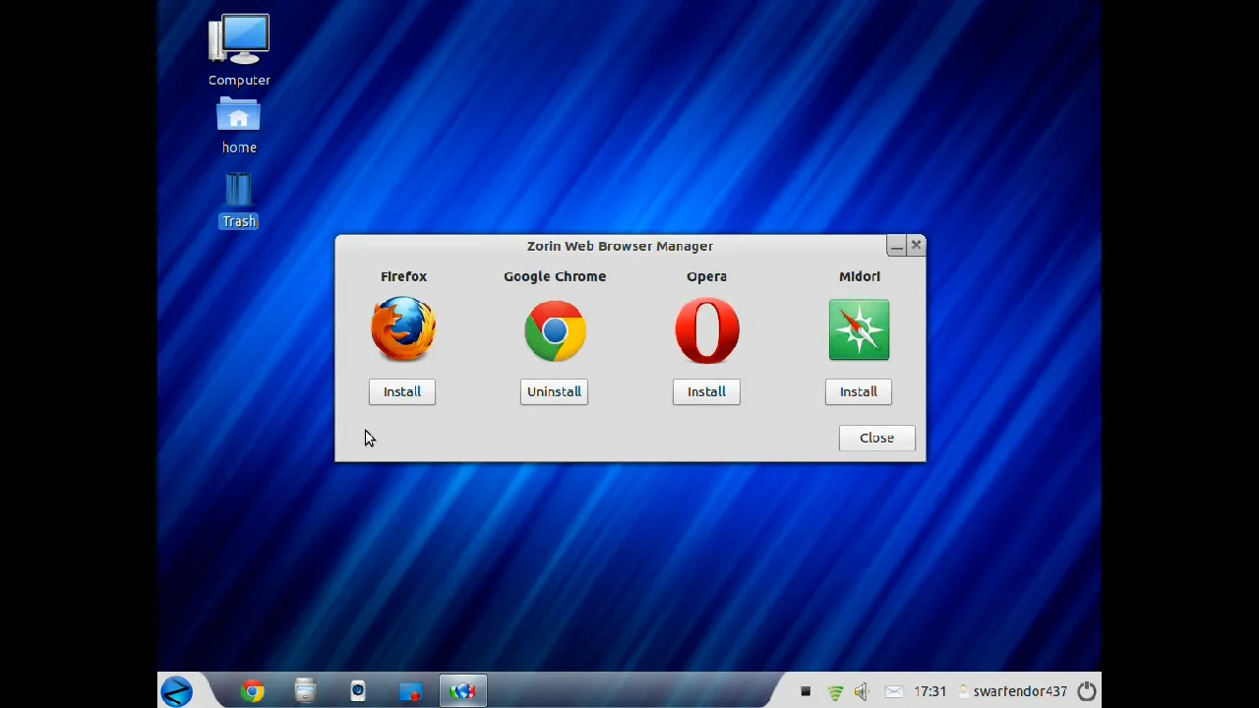This screenshot has height=708, width=1259.
Task: Minimize the Zorin Web Browser Manager window
Action: click(896, 245)
